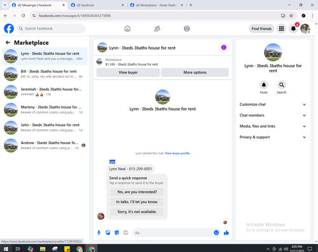Image resolution: width=318 pixels, height=252 pixels.
Task: Expand Customize chat section
Action: pos(273,105)
